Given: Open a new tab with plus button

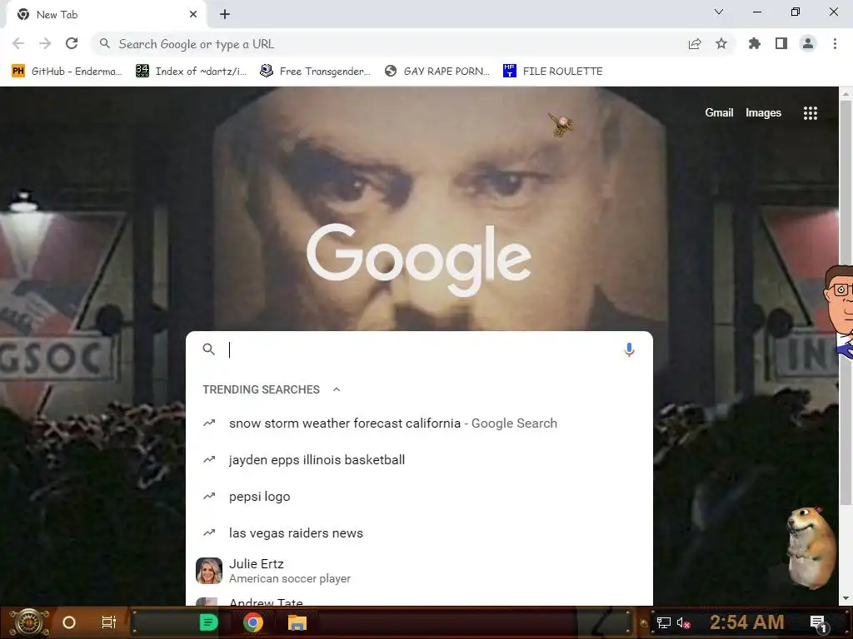Looking at the screenshot, I should (225, 15).
